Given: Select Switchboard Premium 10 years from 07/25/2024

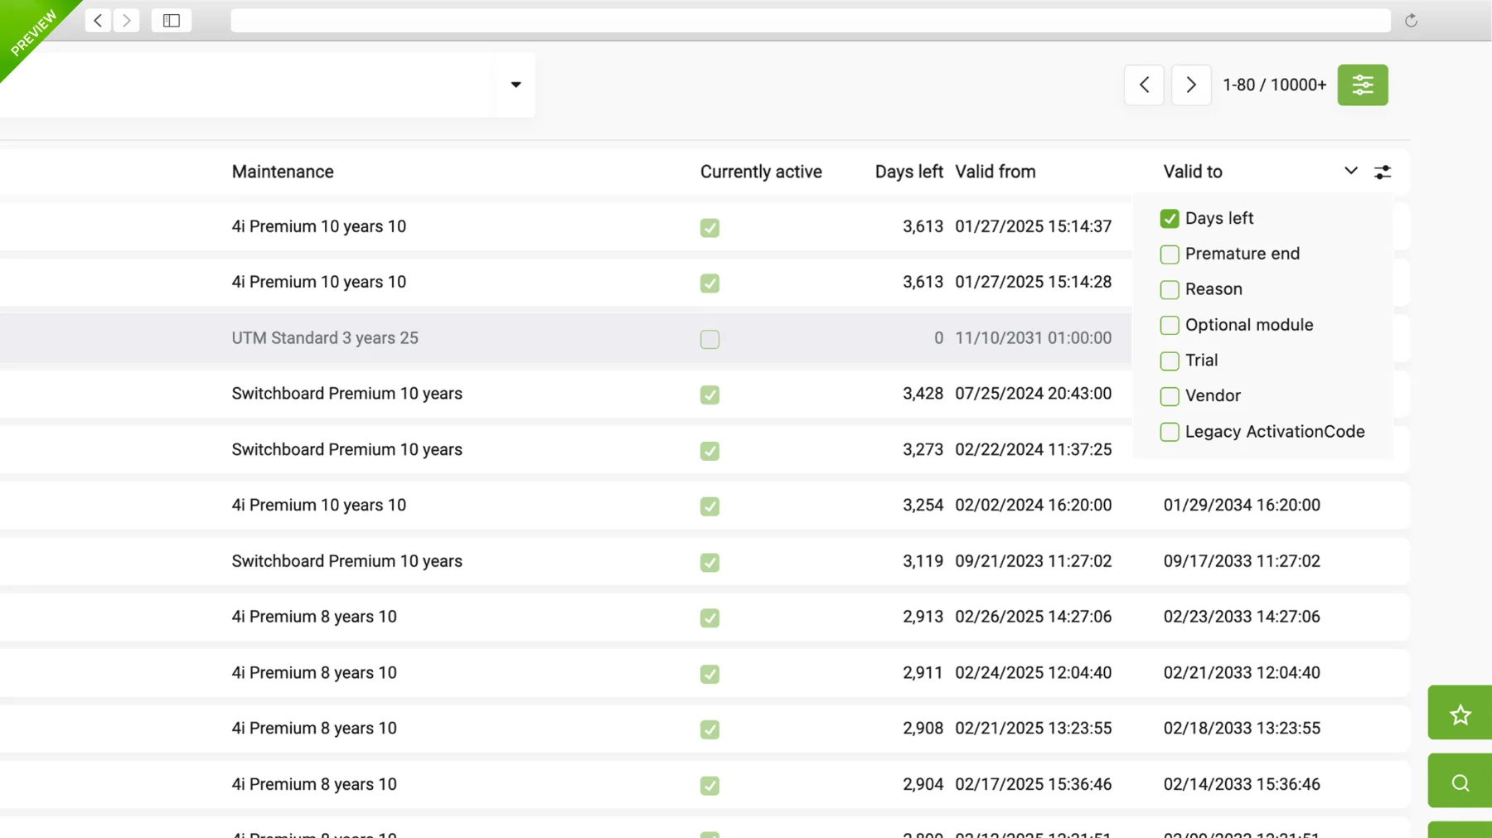Looking at the screenshot, I should (565, 394).
